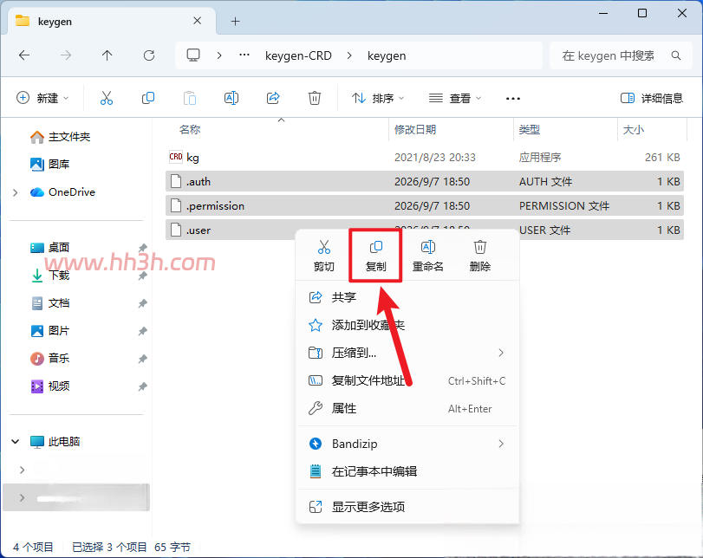Sort by the 大小 column header
The image size is (703, 558).
(x=634, y=129)
